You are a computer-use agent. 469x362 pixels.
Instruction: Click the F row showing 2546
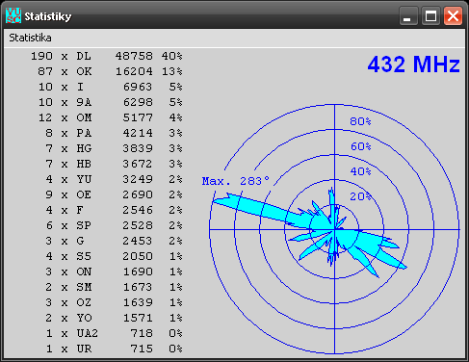pos(114,210)
